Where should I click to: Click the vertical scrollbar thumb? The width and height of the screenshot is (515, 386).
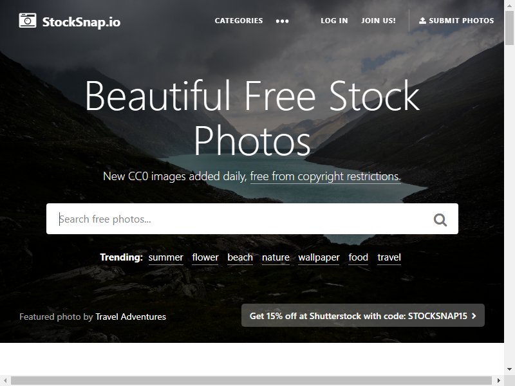(x=509, y=28)
